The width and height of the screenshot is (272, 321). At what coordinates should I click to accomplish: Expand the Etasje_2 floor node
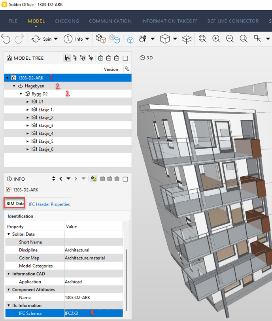tap(28, 118)
